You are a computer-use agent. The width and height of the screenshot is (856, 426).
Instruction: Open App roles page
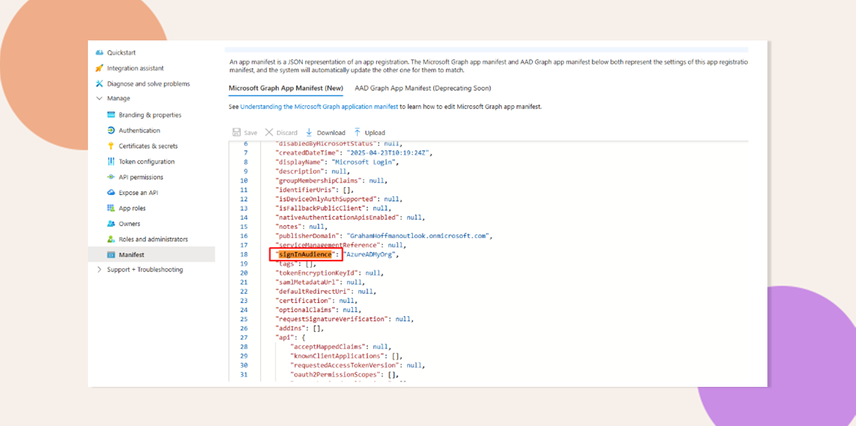coord(132,208)
